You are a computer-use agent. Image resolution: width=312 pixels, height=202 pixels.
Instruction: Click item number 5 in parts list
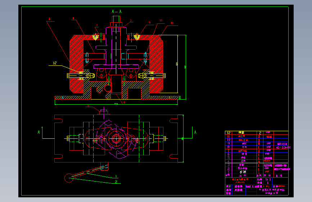tap(229, 158)
